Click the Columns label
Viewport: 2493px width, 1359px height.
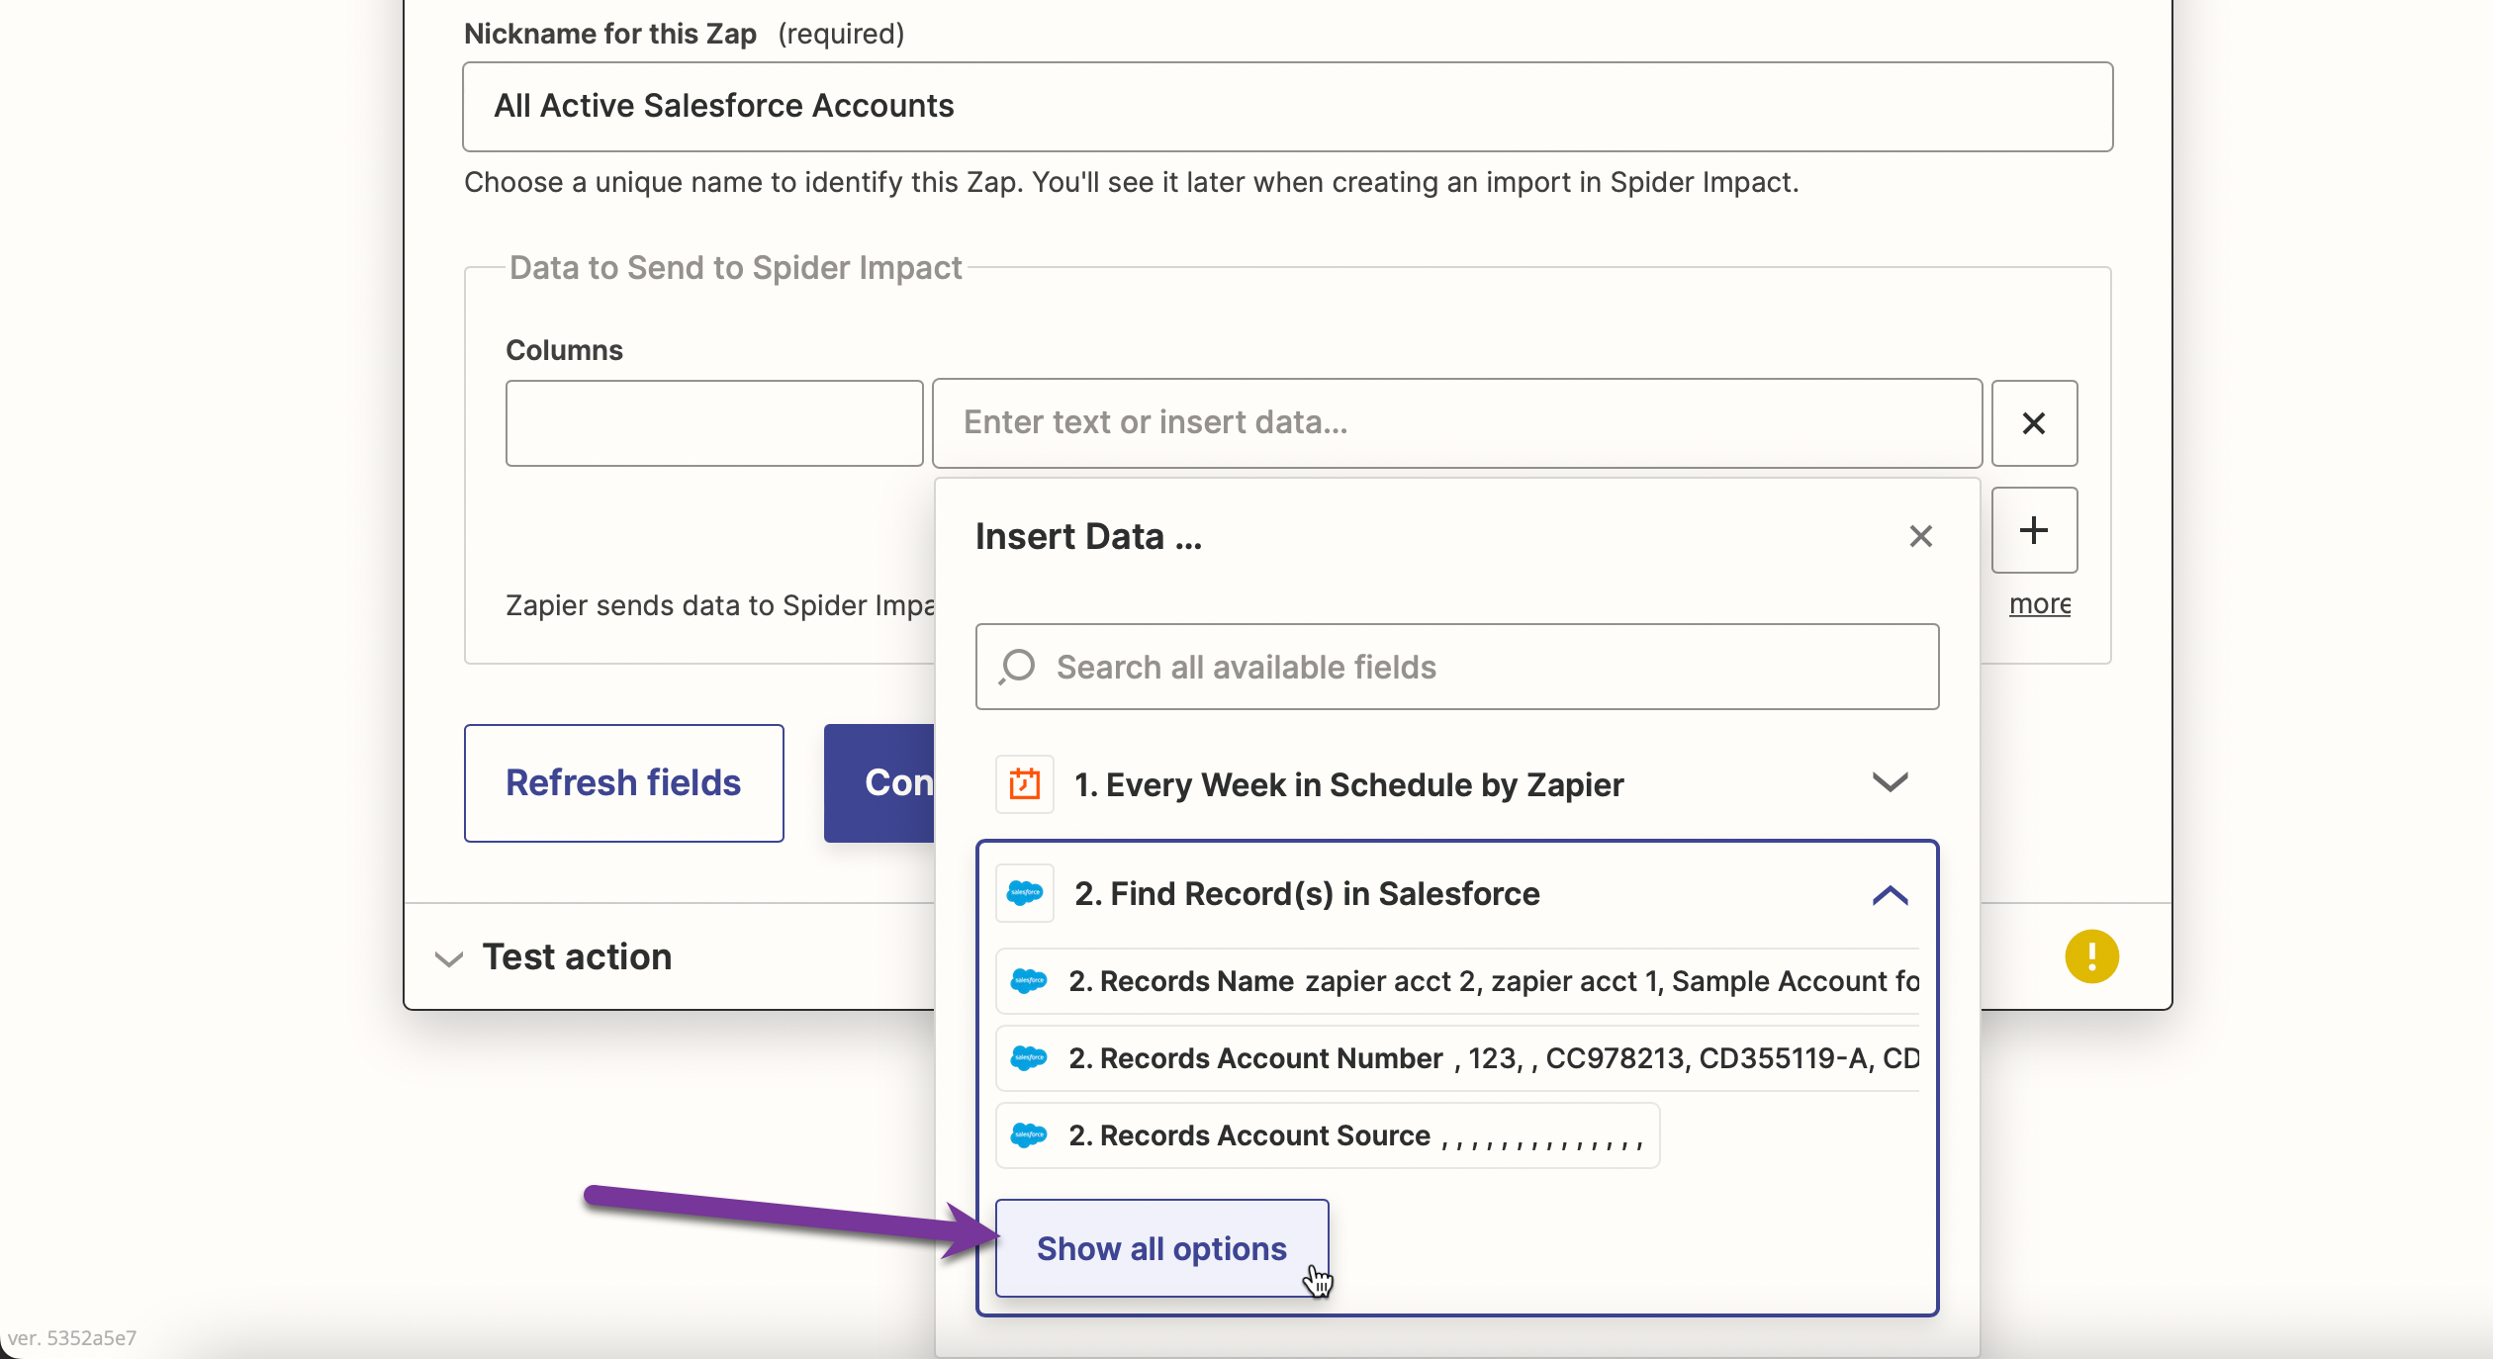564,350
